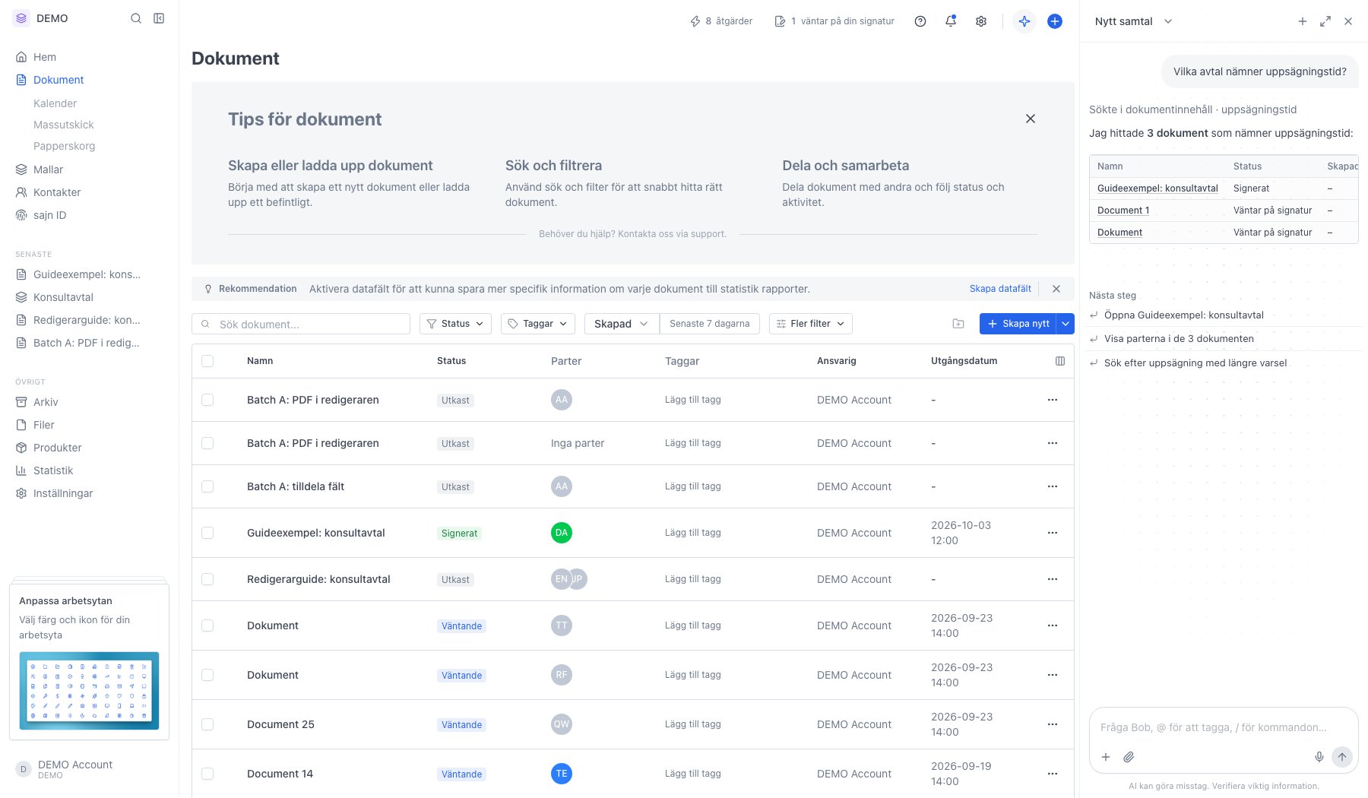Choose suggestion Visa parterna i de 3 dokumenten
This screenshot has width=1368, height=798.
1179,339
